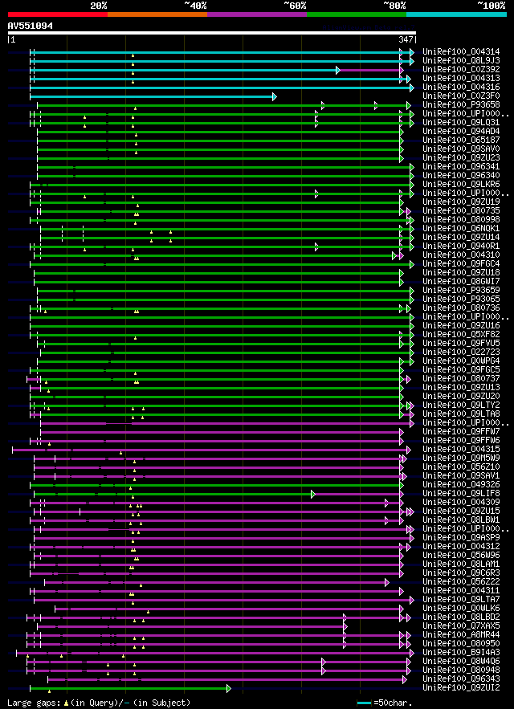Select the UniRef100_Q9LTA7 label
This screenshot has width=514, height=709.
[461, 600]
